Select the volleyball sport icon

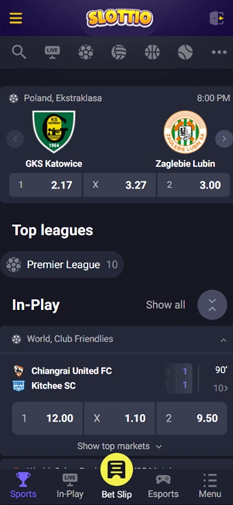click(x=119, y=52)
